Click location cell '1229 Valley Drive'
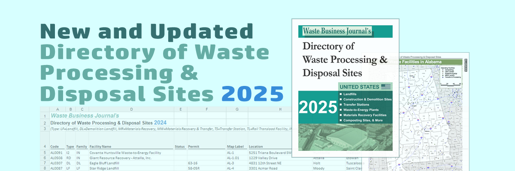Viewport: 515px width, 171px height. pos(264,157)
